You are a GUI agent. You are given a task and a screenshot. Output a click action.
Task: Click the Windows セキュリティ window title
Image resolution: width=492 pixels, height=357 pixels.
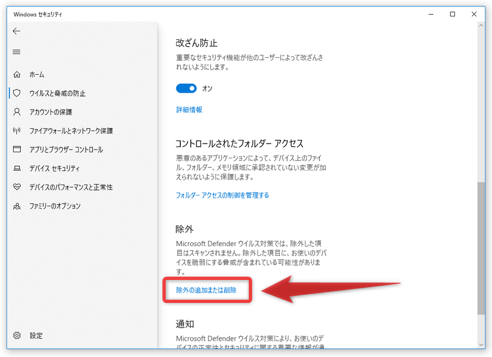[x=38, y=14]
